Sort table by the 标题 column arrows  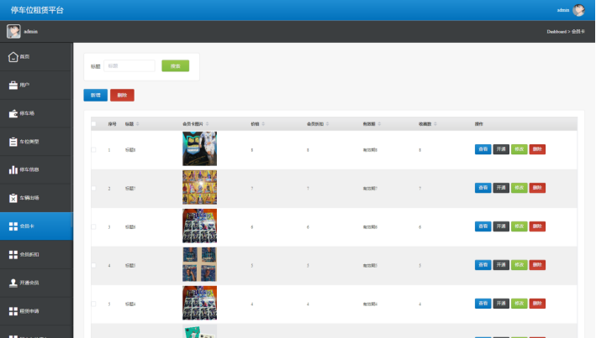138,124
